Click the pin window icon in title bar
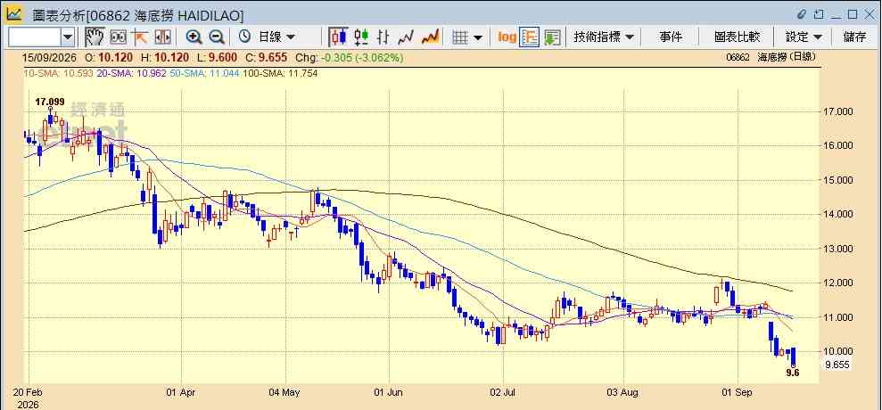Screen dimensions: 882x410 tap(819, 14)
